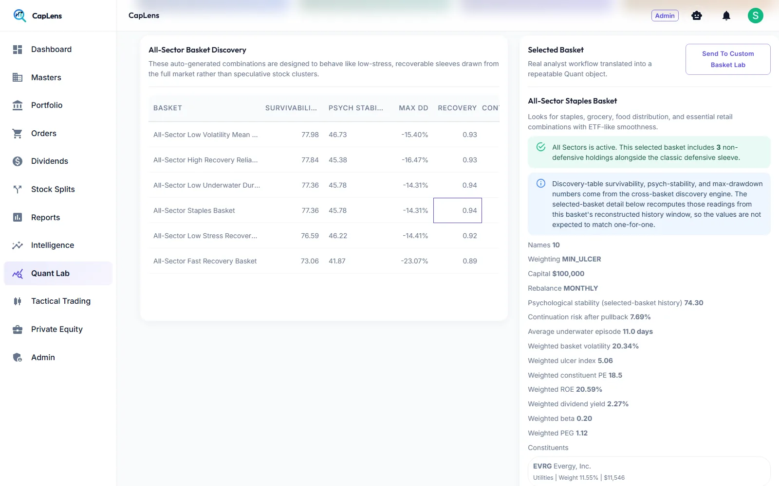
Task: Select the Quant Lab menu label
Action: 50,273
